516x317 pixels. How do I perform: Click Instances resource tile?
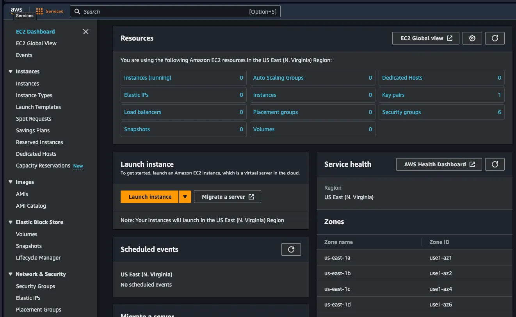[x=313, y=95]
